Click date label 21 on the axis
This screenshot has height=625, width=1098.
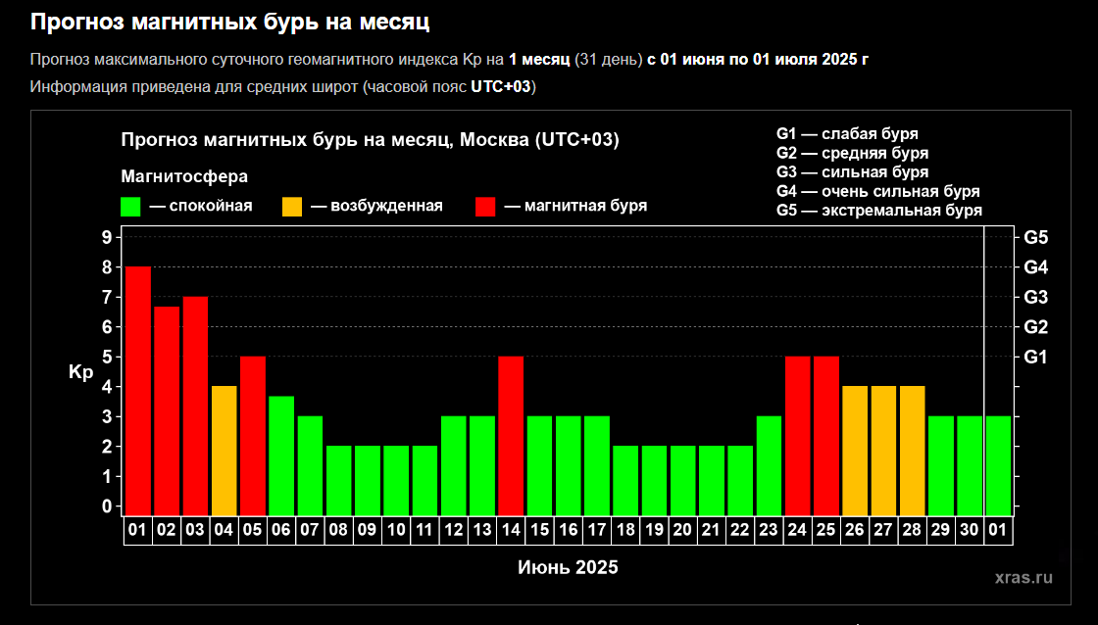pos(711,530)
